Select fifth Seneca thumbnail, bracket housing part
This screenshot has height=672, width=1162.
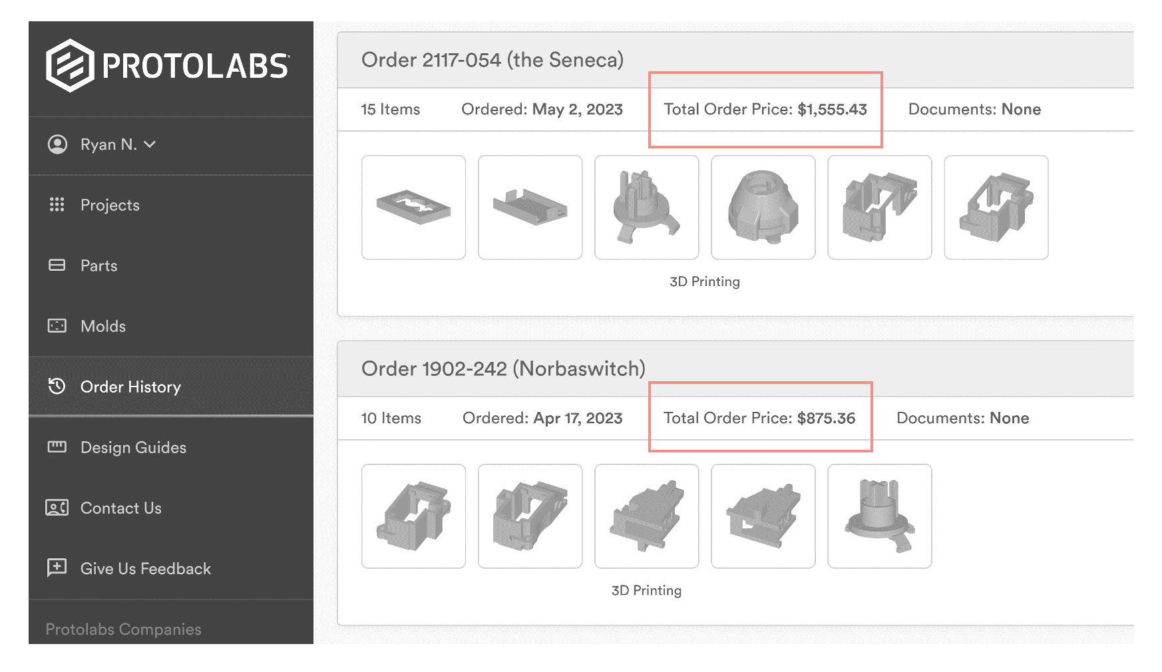coord(880,208)
